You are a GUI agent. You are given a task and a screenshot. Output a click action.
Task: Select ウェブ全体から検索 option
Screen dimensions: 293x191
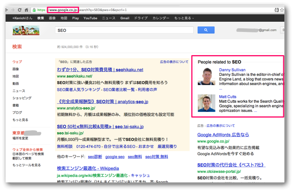tap(28, 149)
